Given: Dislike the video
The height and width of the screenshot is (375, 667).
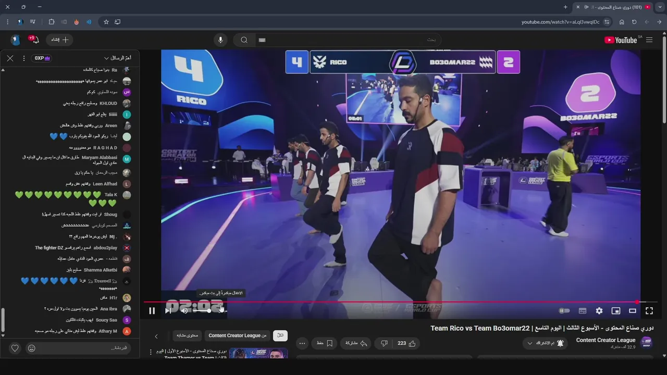Looking at the screenshot, I should pos(384,343).
